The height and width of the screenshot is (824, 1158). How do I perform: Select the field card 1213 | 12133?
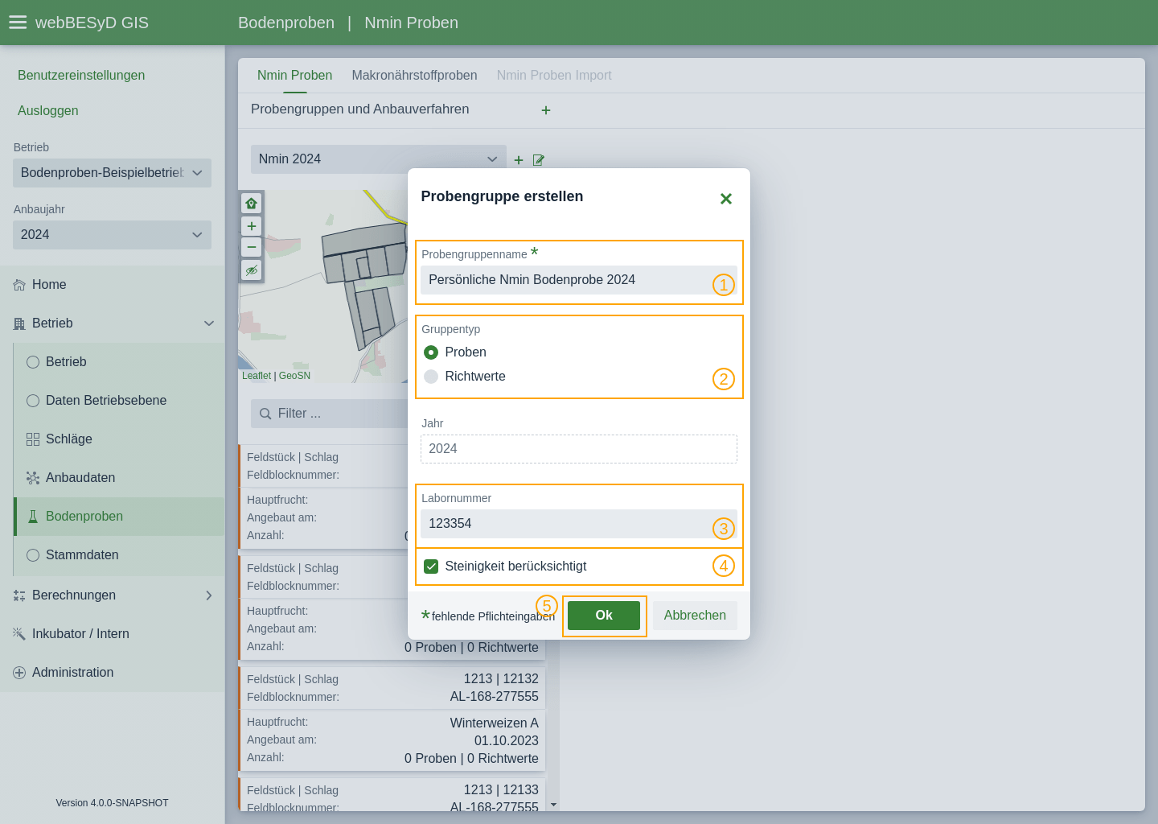click(x=392, y=795)
